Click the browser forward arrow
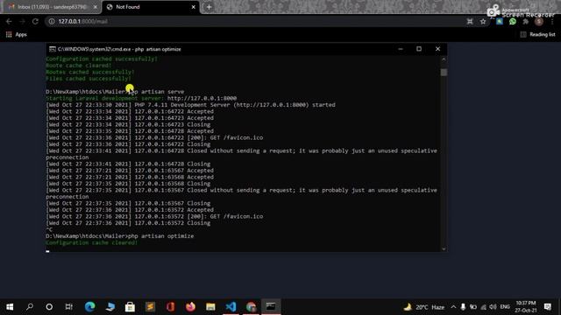561x315 pixels. tap(22, 21)
